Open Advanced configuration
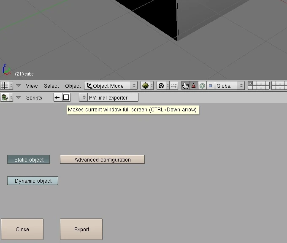The image size is (287, 243). [102, 159]
